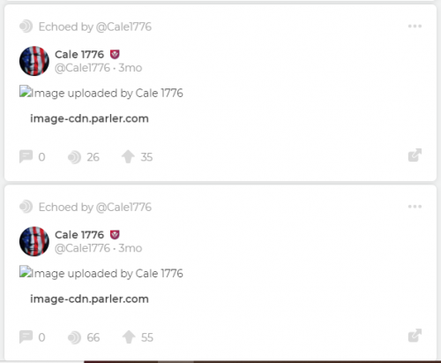Viewport: 441px width, 363px height.
Task: Share the second post via the share icon
Action: (415, 336)
